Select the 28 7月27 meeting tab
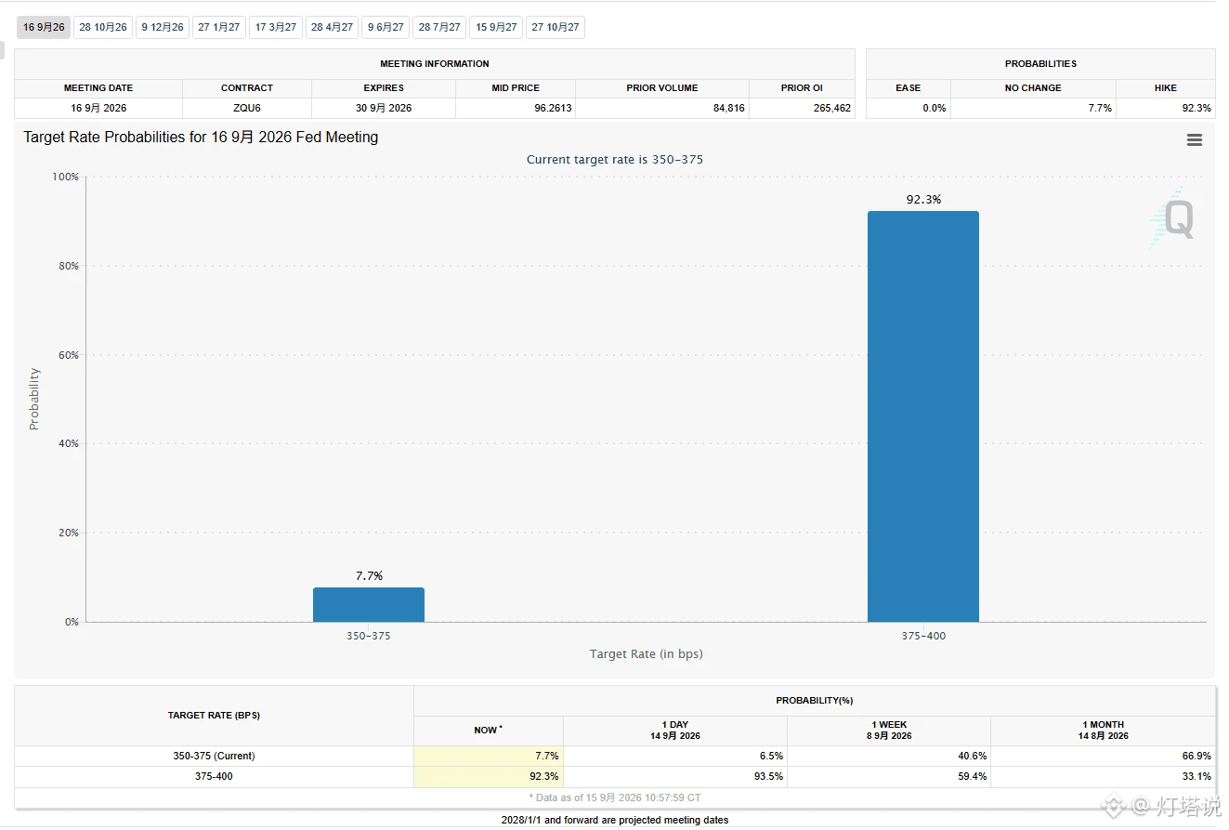The height and width of the screenshot is (830, 1229). (439, 27)
